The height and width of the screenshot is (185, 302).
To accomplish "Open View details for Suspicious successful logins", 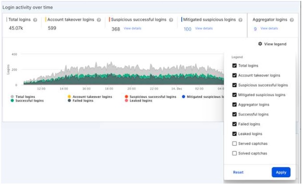I will 133,28.
